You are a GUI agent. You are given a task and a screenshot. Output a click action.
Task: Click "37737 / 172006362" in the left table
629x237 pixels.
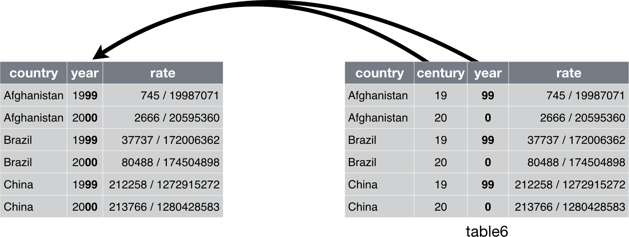[x=170, y=140]
